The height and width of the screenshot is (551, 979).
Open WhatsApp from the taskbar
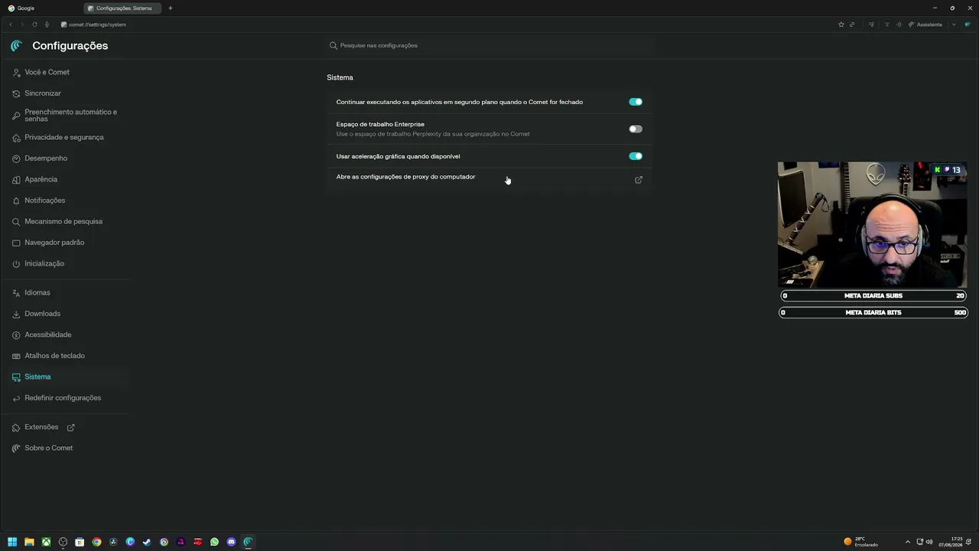pyautogui.click(x=214, y=542)
